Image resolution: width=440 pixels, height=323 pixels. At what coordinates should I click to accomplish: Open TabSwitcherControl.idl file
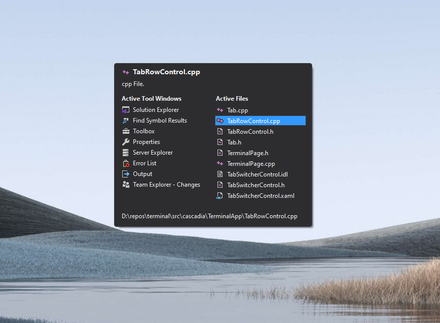coord(257,174)
